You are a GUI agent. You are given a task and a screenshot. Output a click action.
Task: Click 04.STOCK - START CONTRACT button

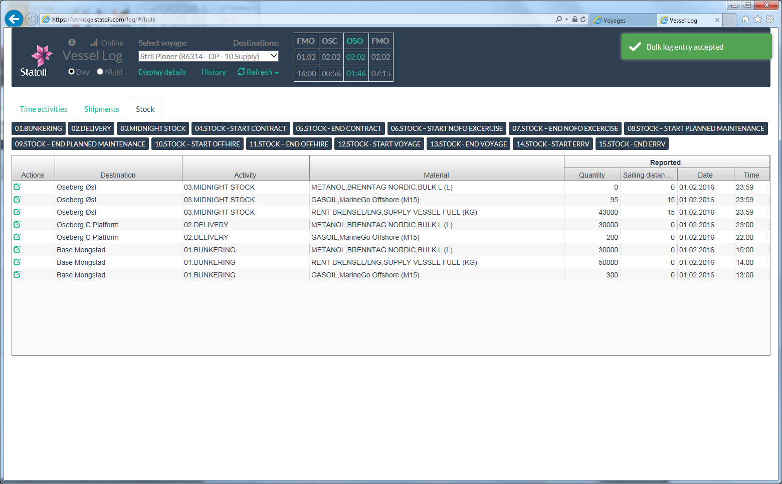pos(241,128)
